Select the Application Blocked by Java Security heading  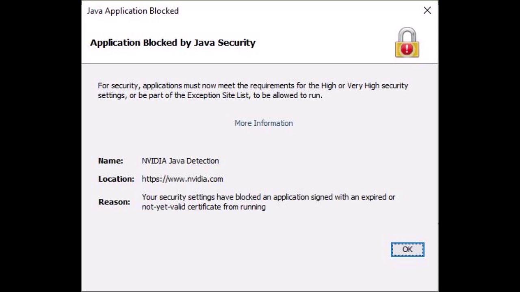click(173, 43)
